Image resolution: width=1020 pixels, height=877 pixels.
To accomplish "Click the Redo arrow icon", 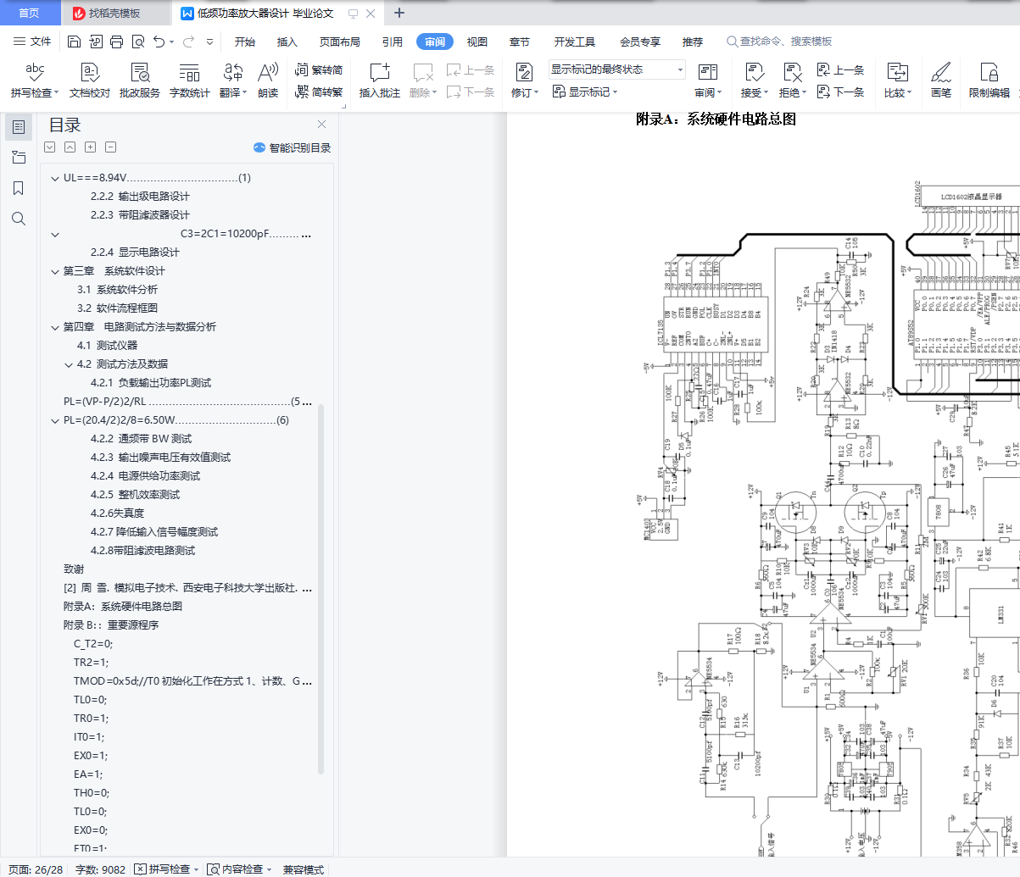I will 187,42.
